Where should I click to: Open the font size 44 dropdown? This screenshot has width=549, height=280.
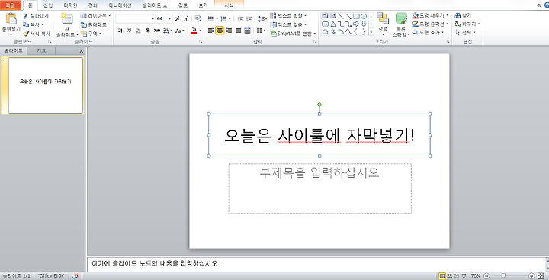tap(170, 18)
